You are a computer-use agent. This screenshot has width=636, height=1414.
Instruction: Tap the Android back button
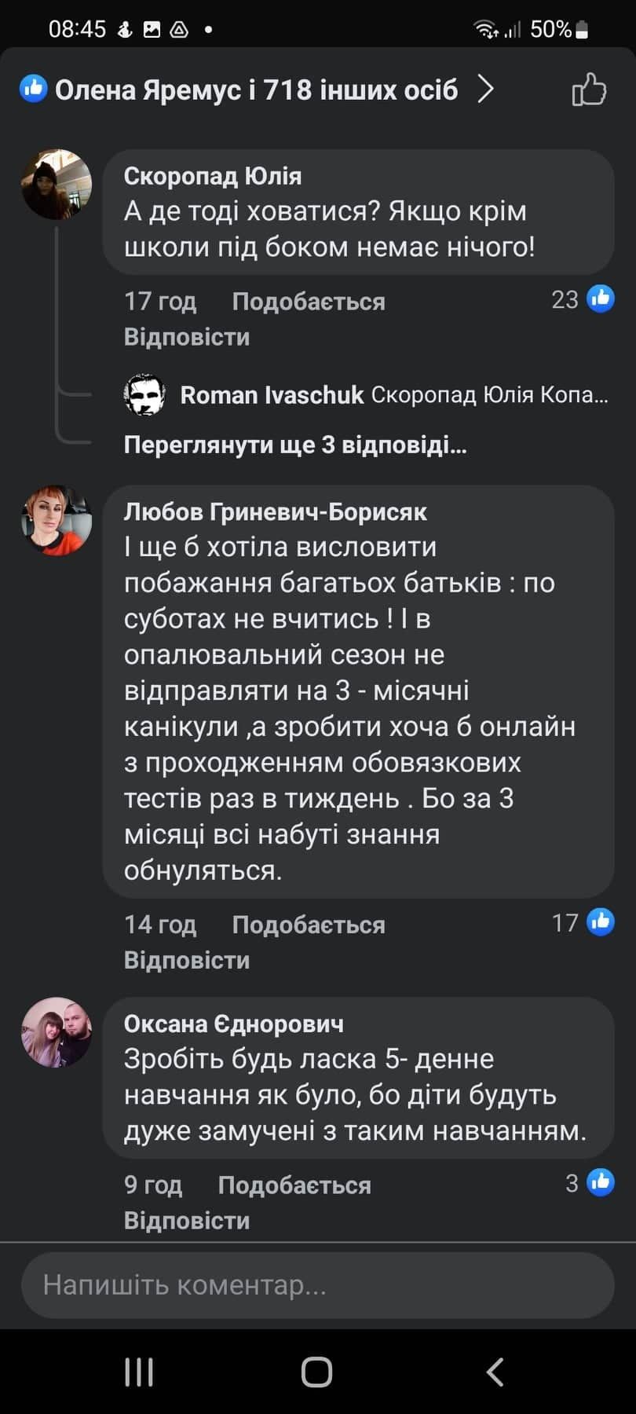(x=495, y=1372)
